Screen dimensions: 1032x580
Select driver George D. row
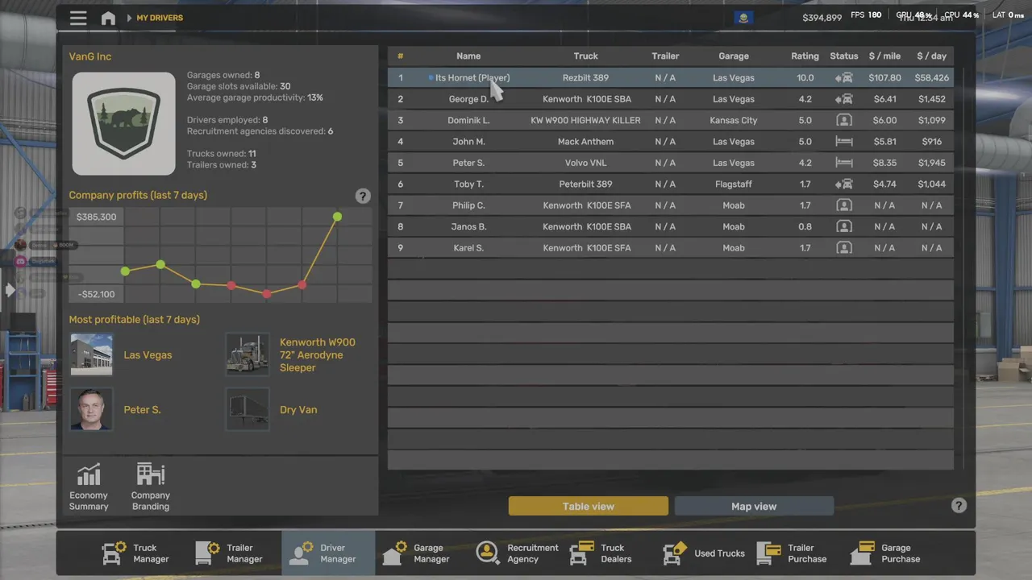point(671,99)
